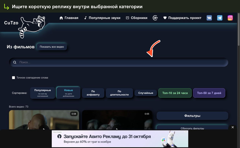This screenshot has width=240, height=148.
Task: Select Случайные sorting
Action: click(x=146, y=93)
